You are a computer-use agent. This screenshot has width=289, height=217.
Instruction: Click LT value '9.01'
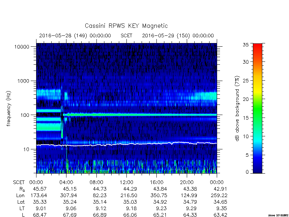tap(41, 208)
